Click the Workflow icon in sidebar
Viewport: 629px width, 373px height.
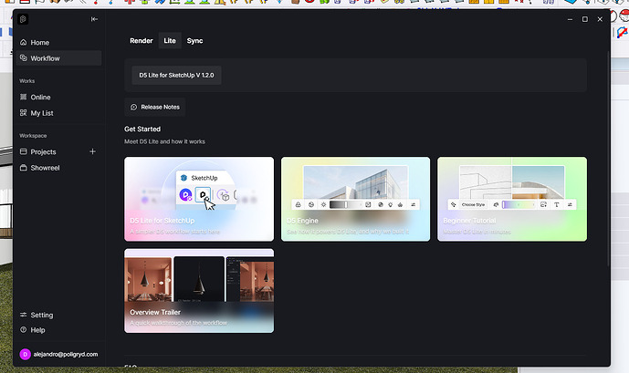tap(23, 58)
